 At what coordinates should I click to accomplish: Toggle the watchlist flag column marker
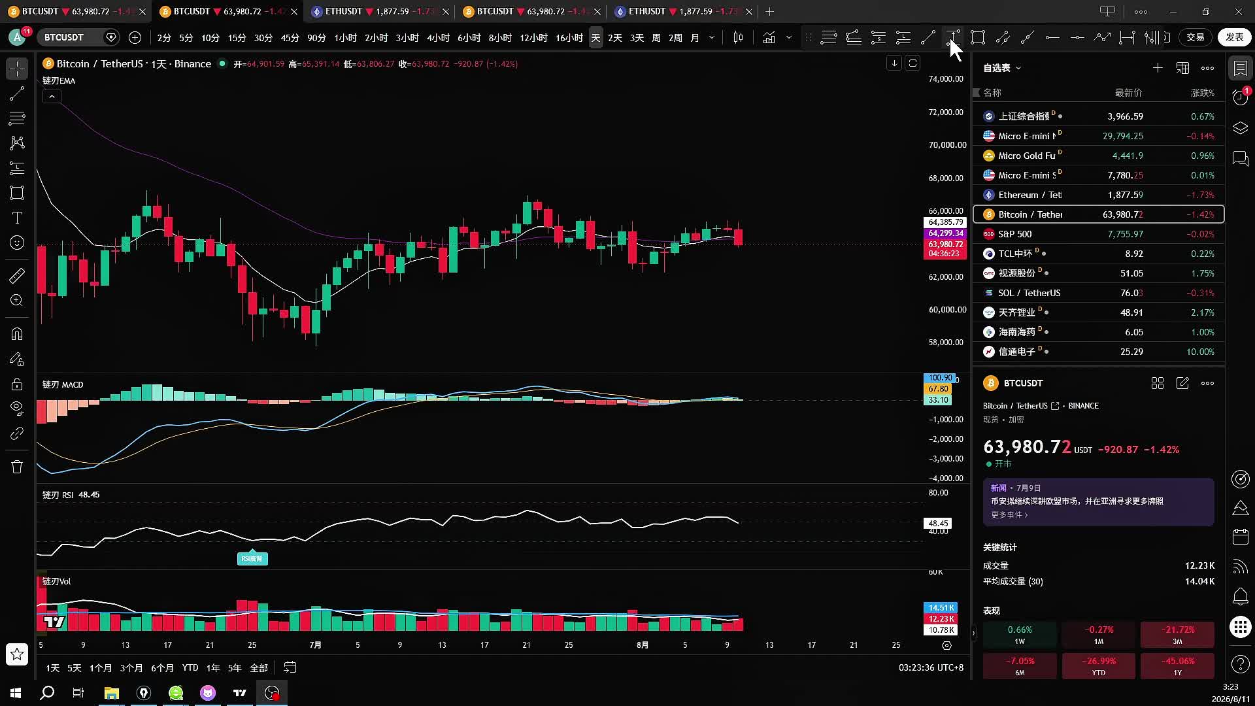(977, 93)
